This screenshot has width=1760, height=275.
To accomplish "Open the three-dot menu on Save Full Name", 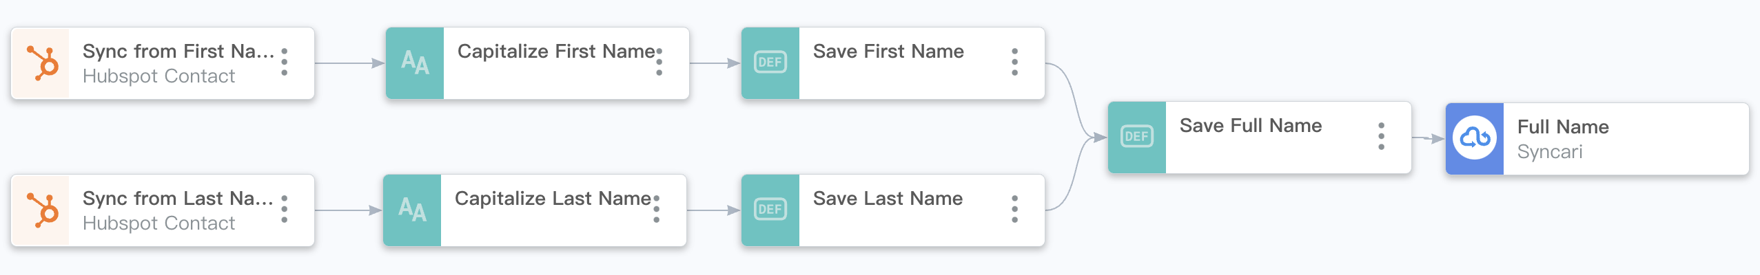I will tap(1382, 136).
